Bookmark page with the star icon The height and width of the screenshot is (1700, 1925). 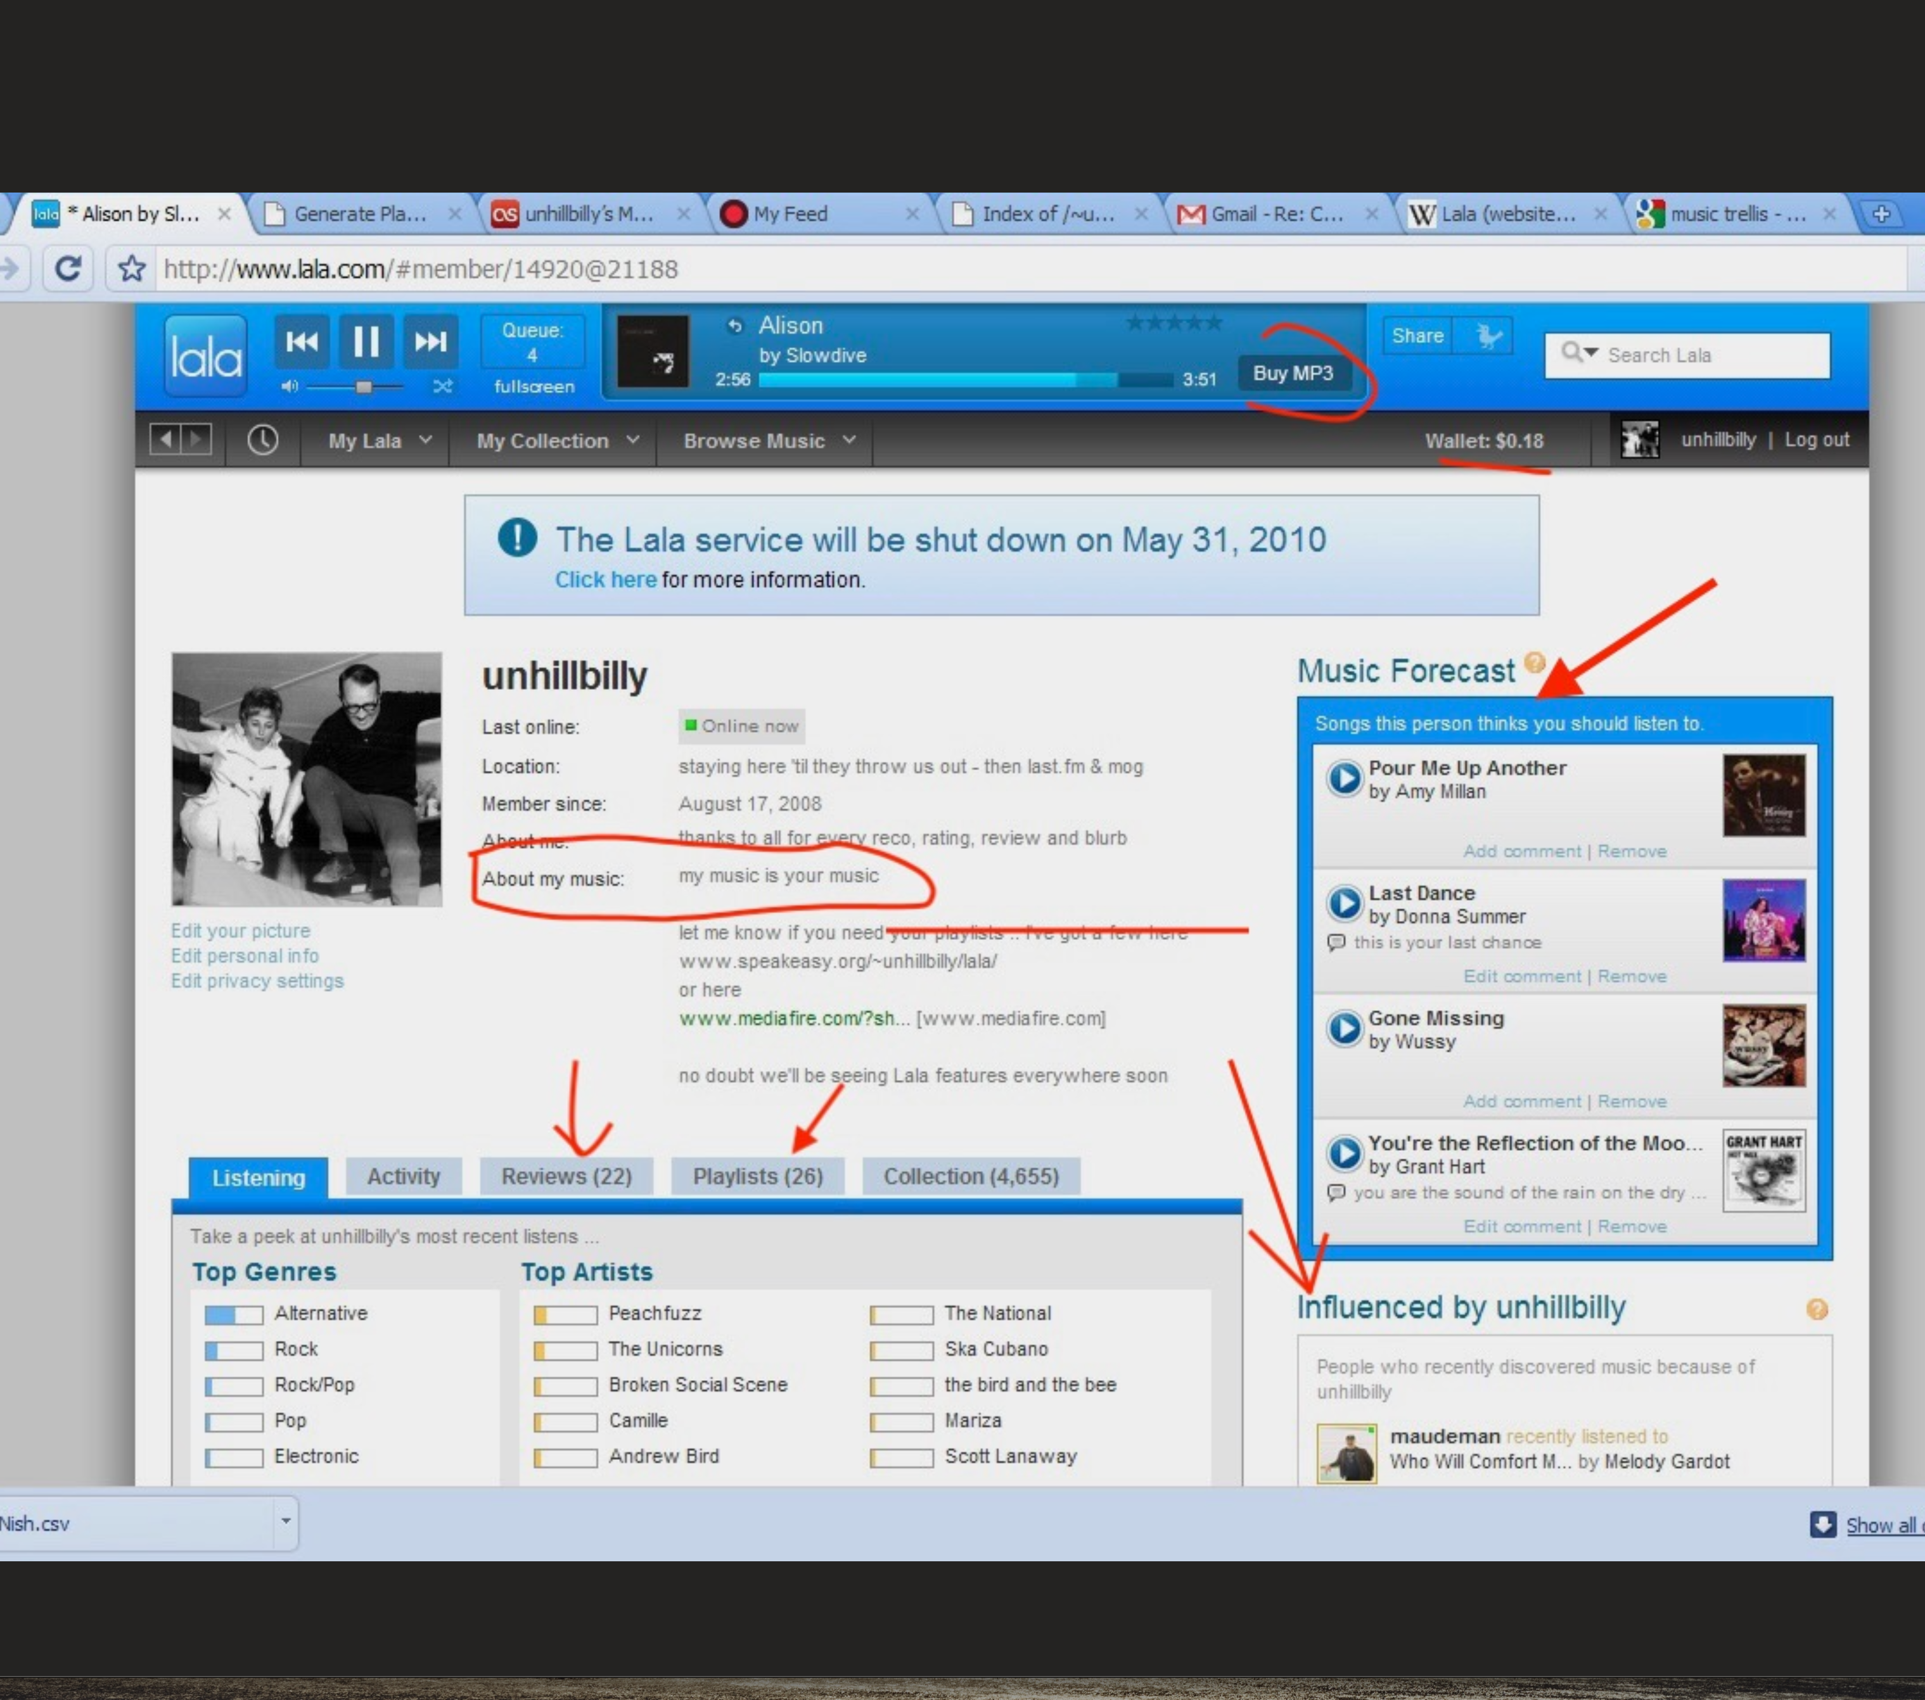[x=132, y=269]
